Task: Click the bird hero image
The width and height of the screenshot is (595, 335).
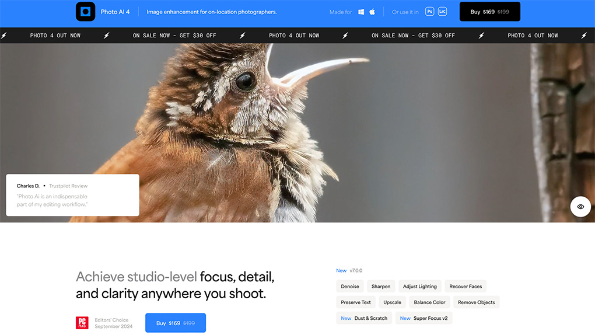Action: [x=297, y=132]
